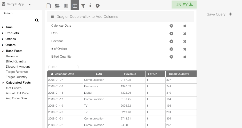
Task: Sort by LOB column header
Action: (x=101, y=74)
